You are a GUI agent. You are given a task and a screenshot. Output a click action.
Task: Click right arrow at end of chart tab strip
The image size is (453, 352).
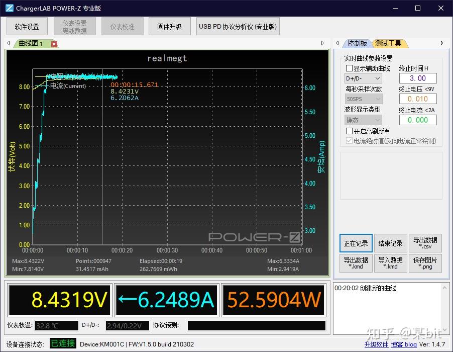[x=323, y=43]
